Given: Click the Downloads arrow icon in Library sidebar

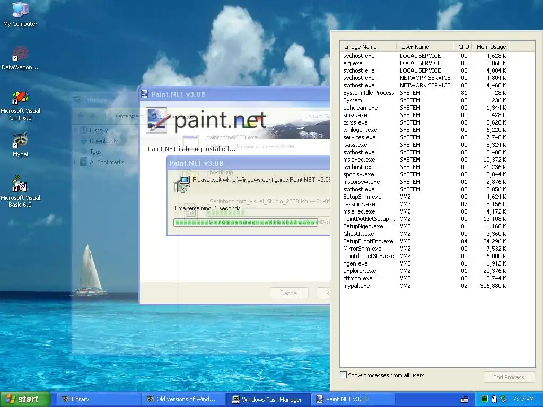Looking at the screenshot, I should coord(84,141).
